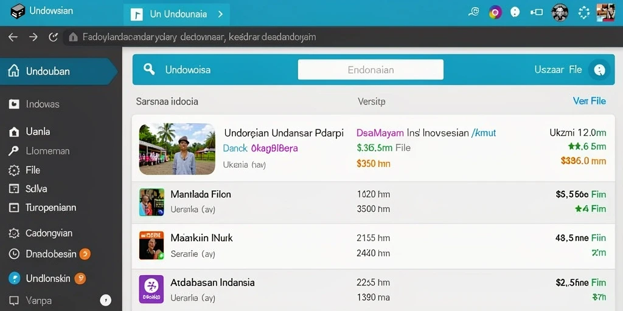Open Uanla in the sidebar
This screenshot has width=623, height=311.
click(x=38, y=132)
